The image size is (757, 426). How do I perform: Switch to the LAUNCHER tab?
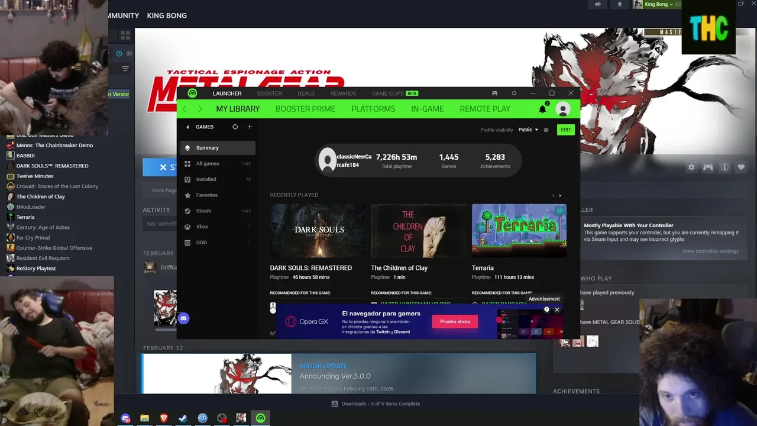pos(227,93)
